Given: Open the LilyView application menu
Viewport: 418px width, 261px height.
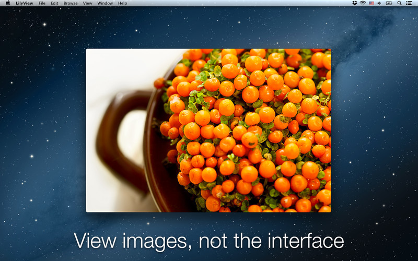Looking at the screenshot, I should pos(24,3).
